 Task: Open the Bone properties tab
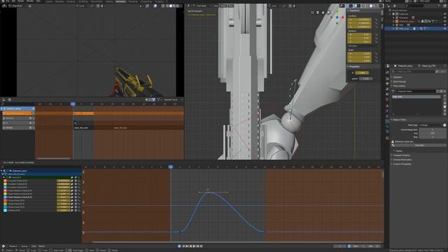[387, 127]
